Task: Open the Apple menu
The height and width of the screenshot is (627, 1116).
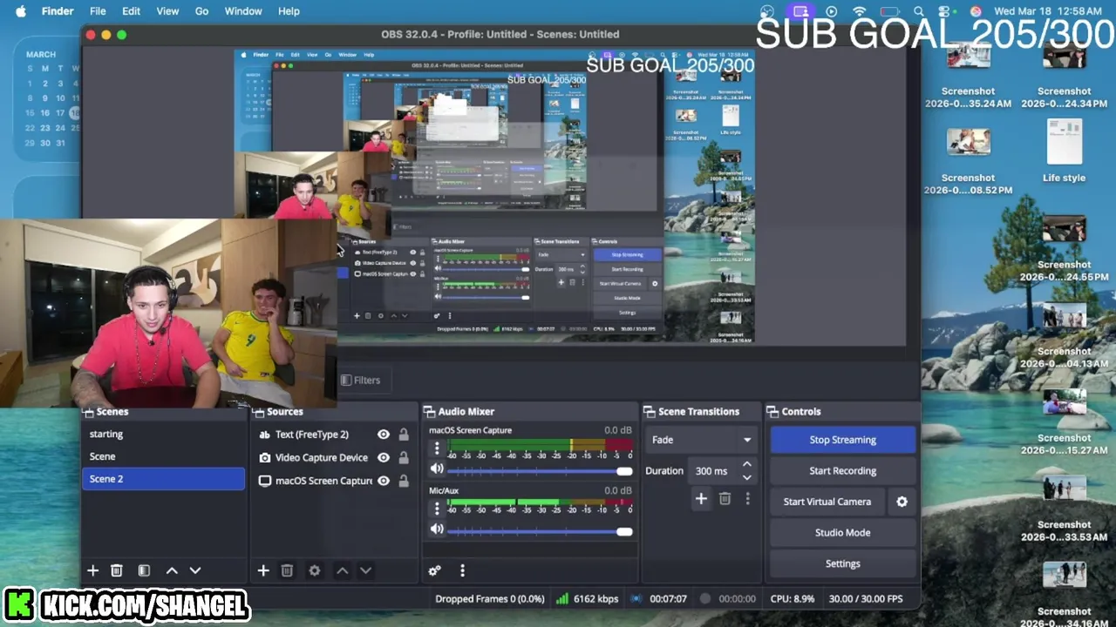Action: 20,11
